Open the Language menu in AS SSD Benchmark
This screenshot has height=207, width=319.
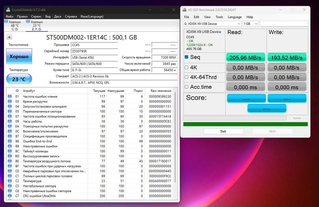(x=234, y=17)
